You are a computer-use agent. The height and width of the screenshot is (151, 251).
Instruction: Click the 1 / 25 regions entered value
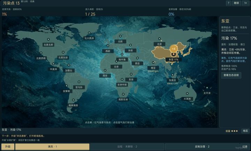pyautogui.click(x=90, y=14)
